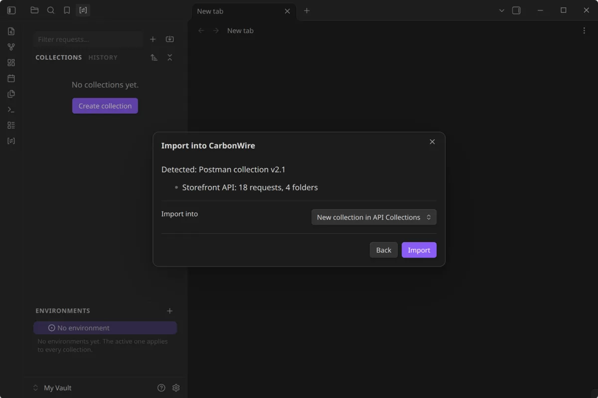Open the bookmarks view icon
This screenshot has width=598, height=398.
click(x=67, y=10)
